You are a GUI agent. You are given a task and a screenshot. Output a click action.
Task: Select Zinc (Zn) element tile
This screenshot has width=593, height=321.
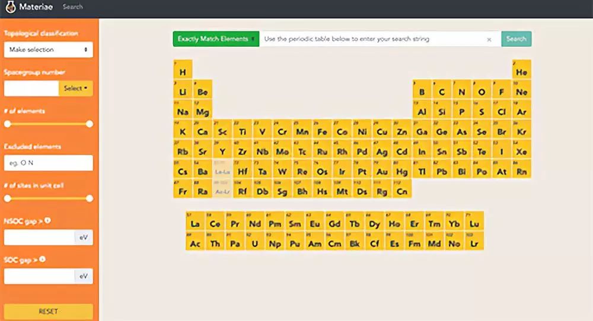coord(402,129)
